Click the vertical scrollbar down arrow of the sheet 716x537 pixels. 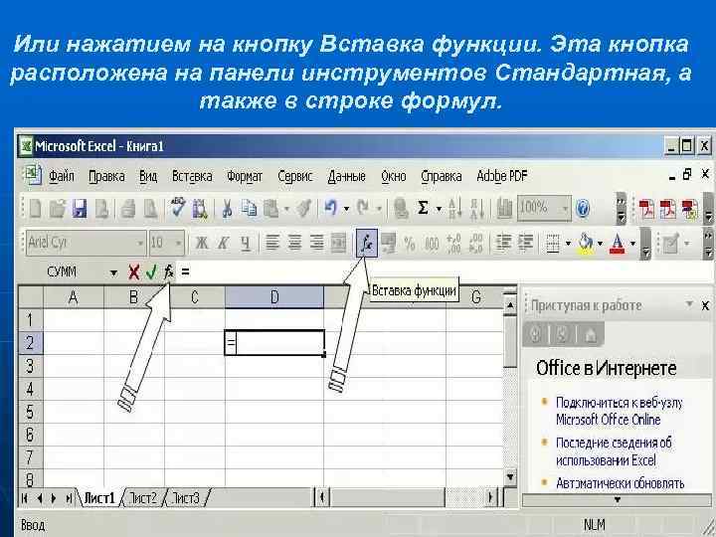click(510, 477)
